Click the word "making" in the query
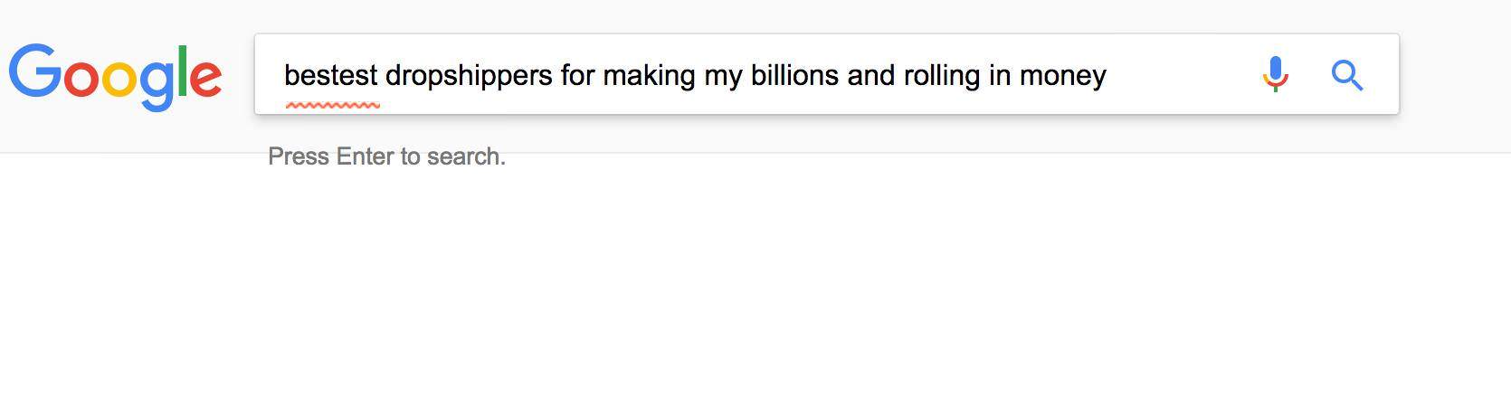This screenshot has width=1511, height=416. 649,75
